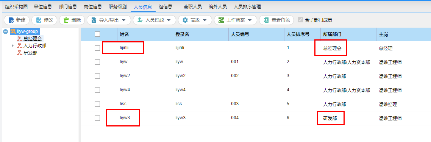Click the 运维经理 position cell
Image resolution: width=431 pixels, height=142 pixels.
pos(388,105)
